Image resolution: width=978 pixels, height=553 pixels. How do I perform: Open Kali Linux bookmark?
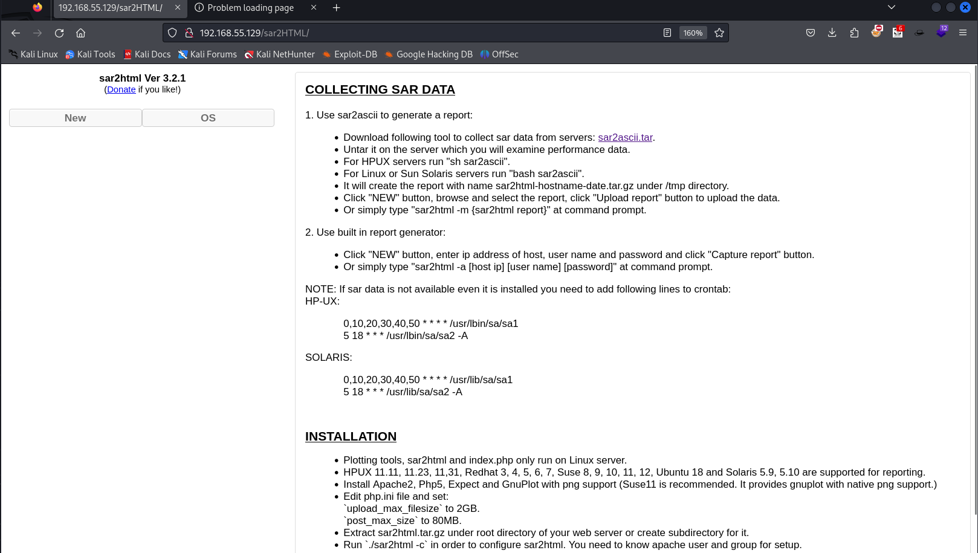tap(33, 54)
